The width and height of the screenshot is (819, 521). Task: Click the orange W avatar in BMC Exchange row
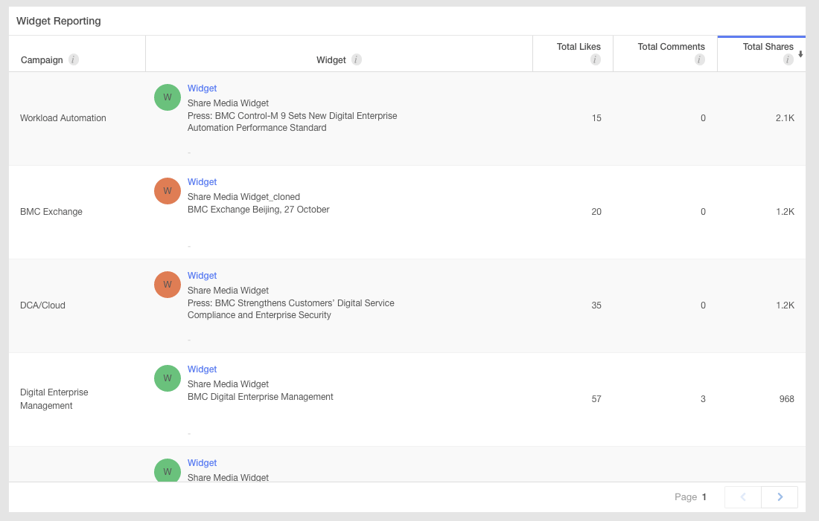point(167,191)
